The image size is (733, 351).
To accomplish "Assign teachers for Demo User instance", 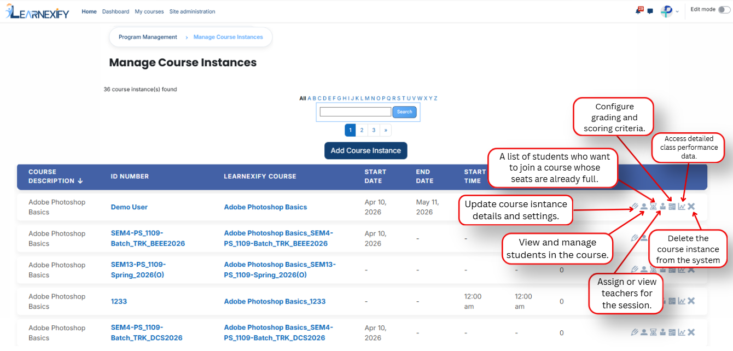I will 662,207.
